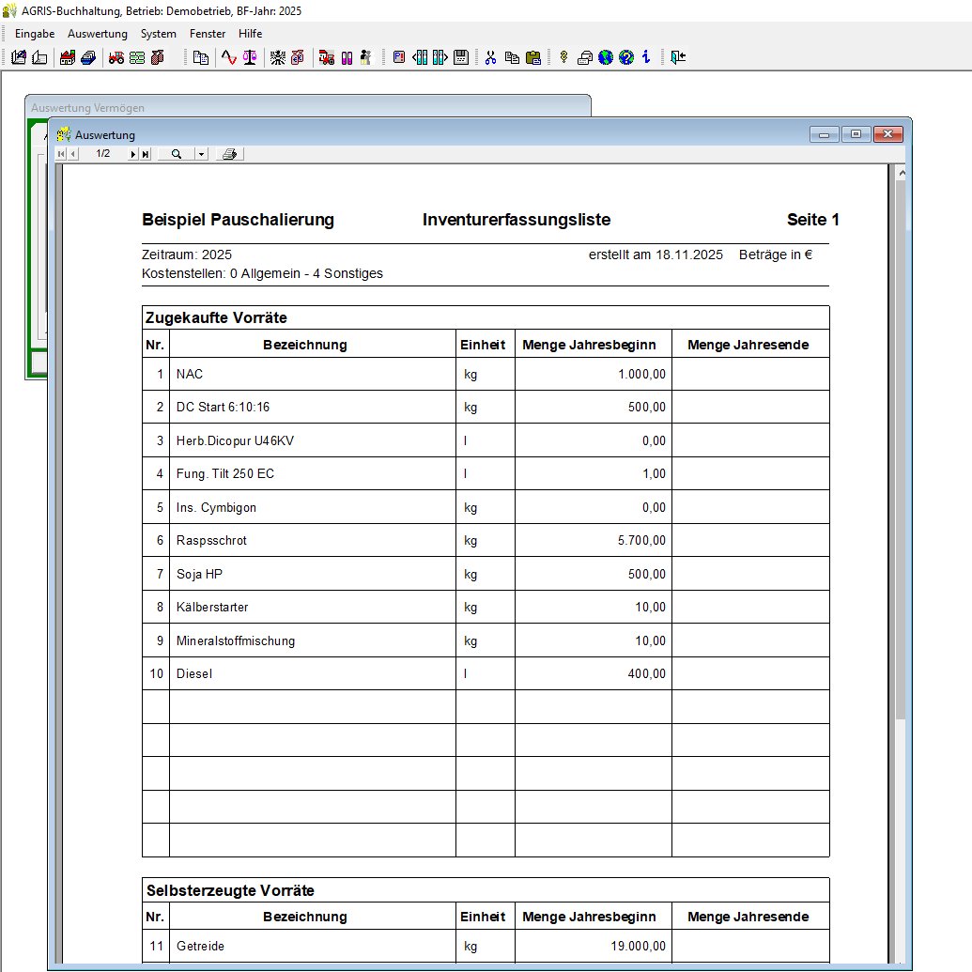
Task: Open the zoom level dropdown arrow
Action: pos(201,154)
